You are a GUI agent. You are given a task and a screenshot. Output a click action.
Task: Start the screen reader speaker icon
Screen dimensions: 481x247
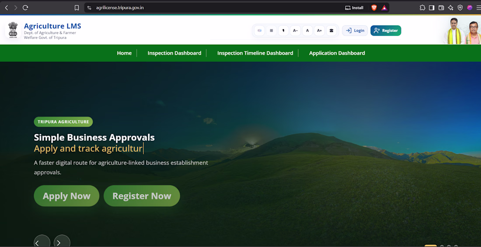[259, 30]
